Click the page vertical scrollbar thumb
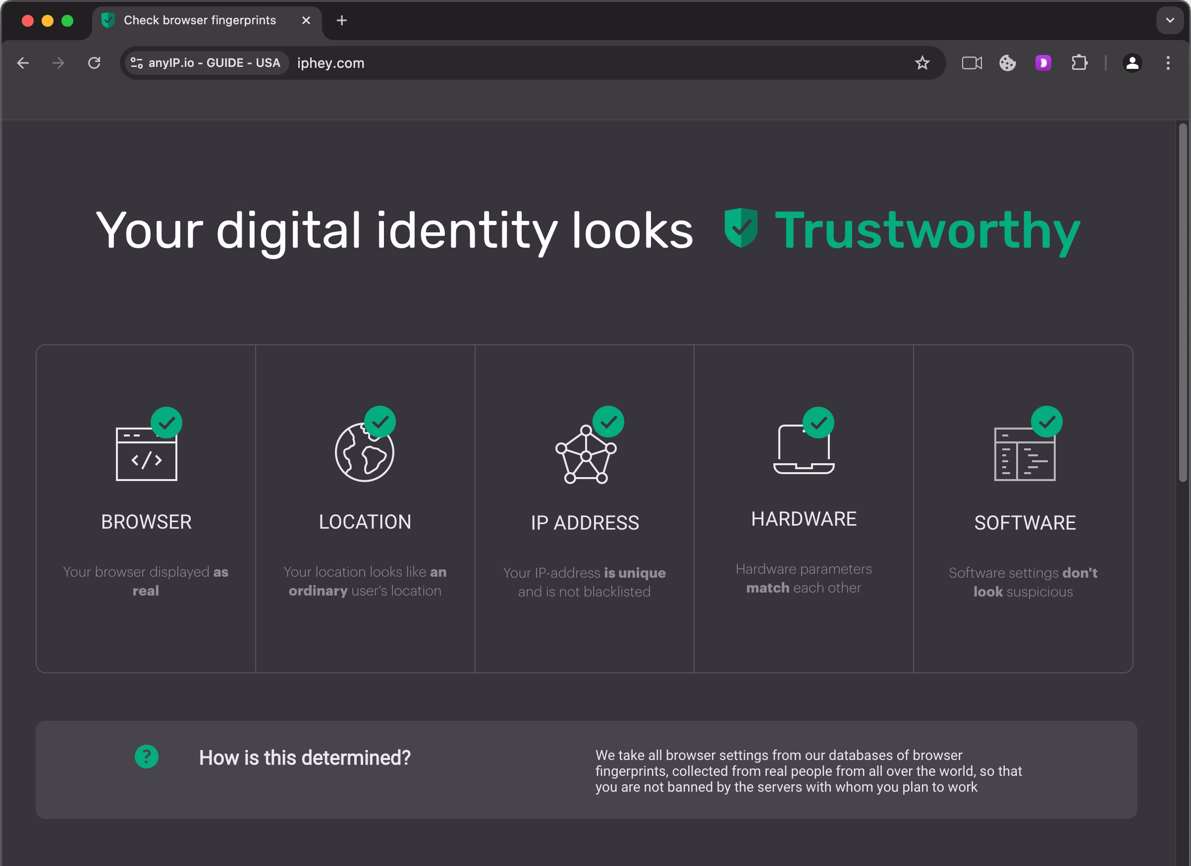 click(1183, 302)
